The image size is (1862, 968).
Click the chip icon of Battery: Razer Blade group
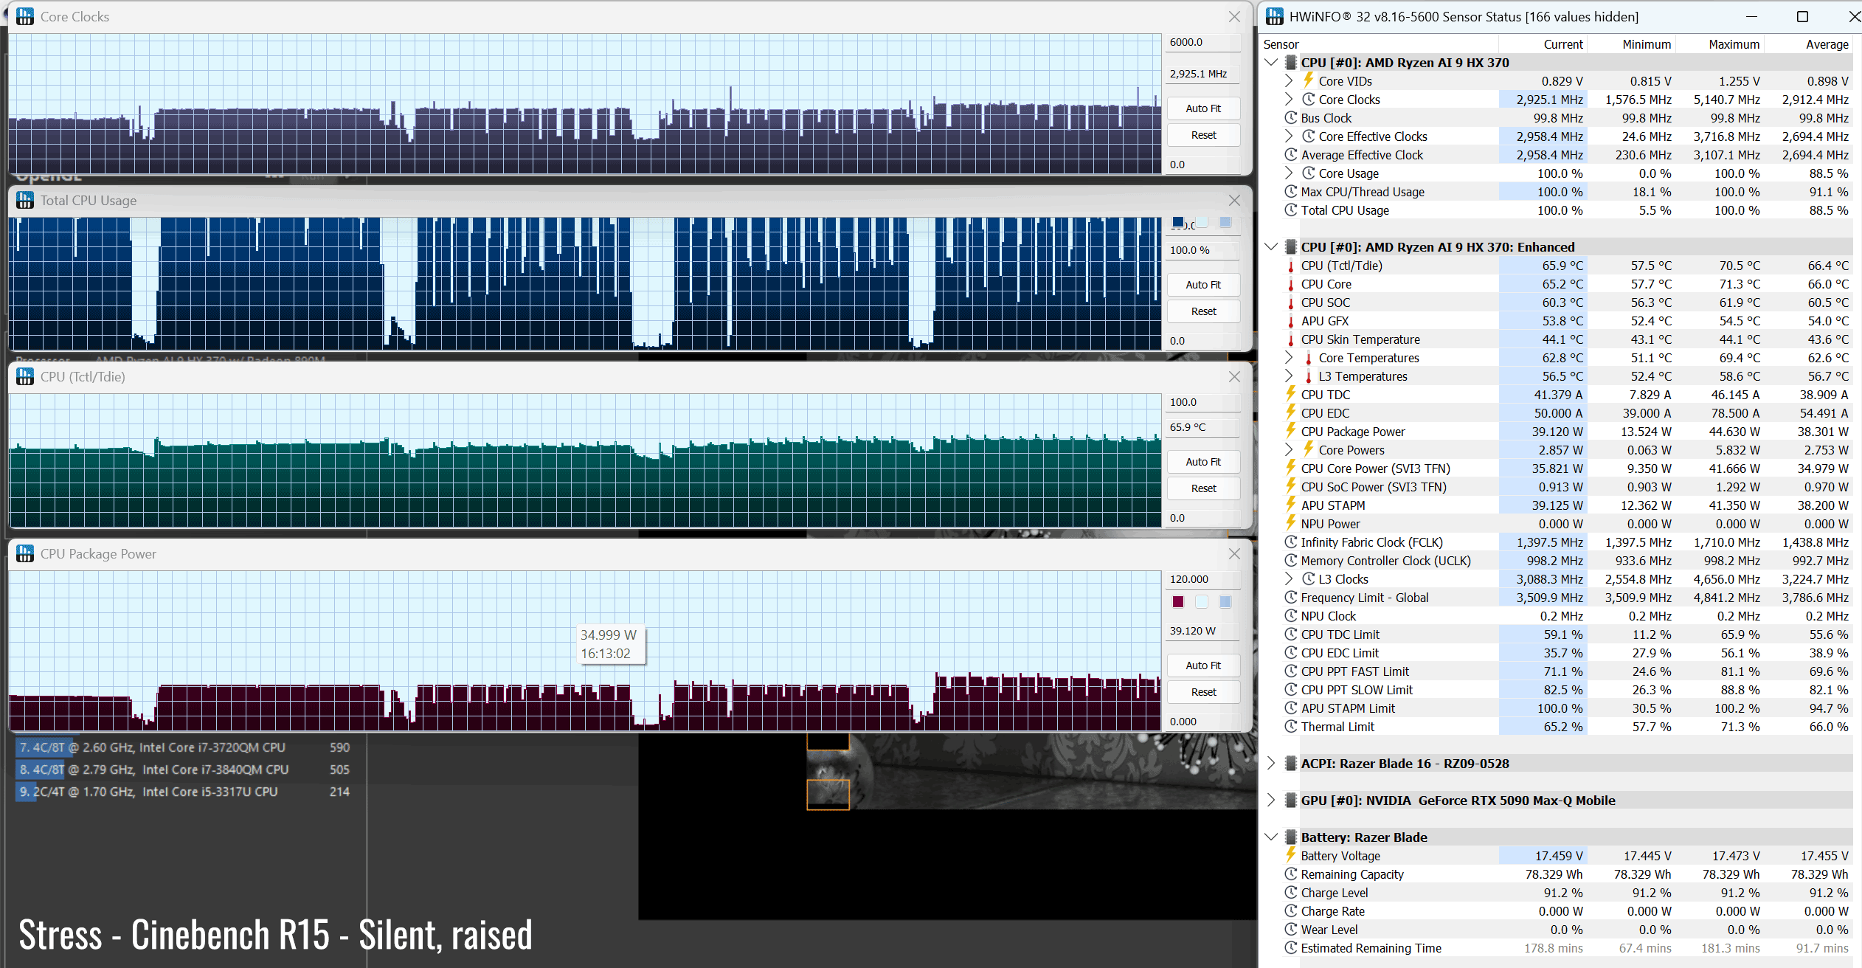click(x=1291, y=837)
